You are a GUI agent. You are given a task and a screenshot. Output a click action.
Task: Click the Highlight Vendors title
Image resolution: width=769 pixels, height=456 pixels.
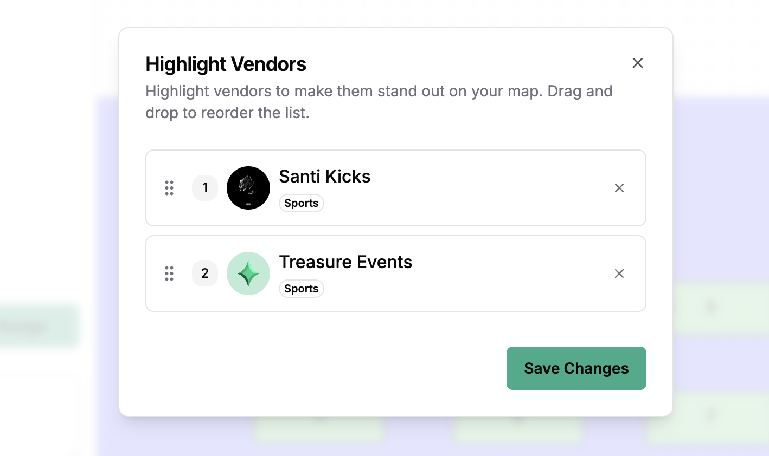coord(226,64)
